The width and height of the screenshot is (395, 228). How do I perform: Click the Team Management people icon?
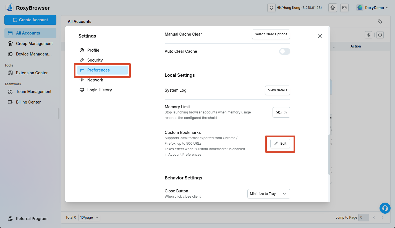pos(10,92)
